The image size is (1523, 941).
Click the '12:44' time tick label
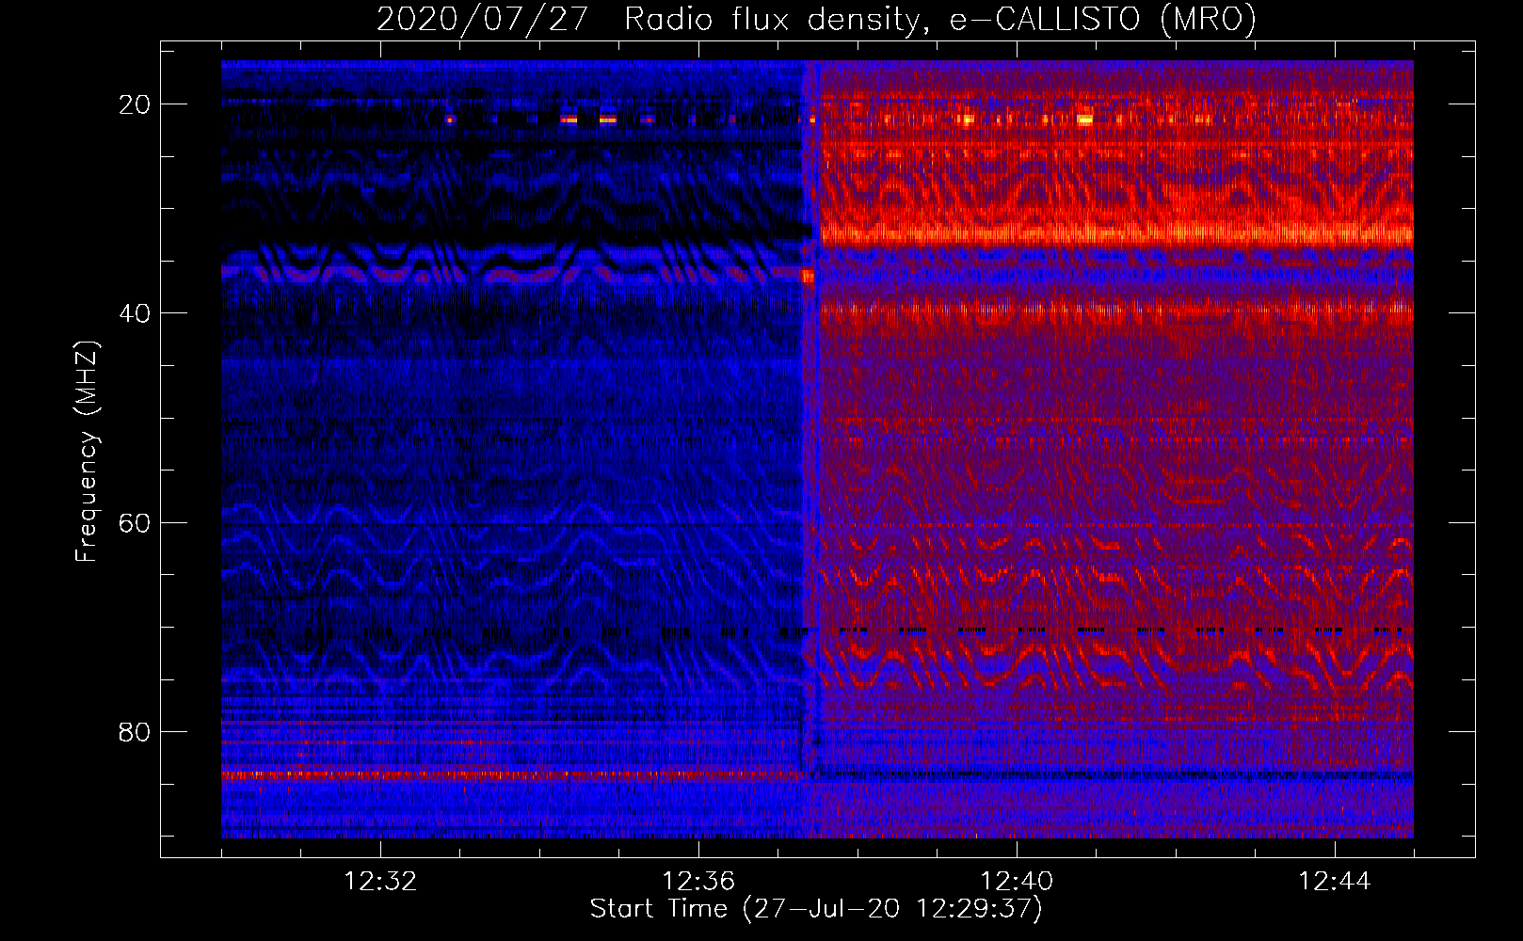1335,882
